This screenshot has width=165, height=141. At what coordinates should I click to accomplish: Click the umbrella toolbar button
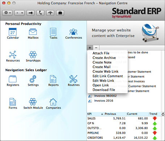point(50,13)
